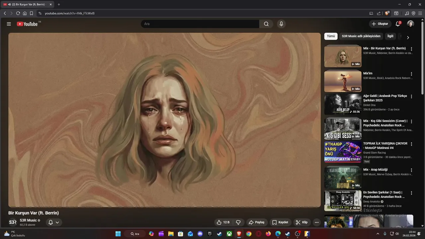Open the YouTube hamburger guide menu
The width and height of the screenshot is (425, 239).
9,24
